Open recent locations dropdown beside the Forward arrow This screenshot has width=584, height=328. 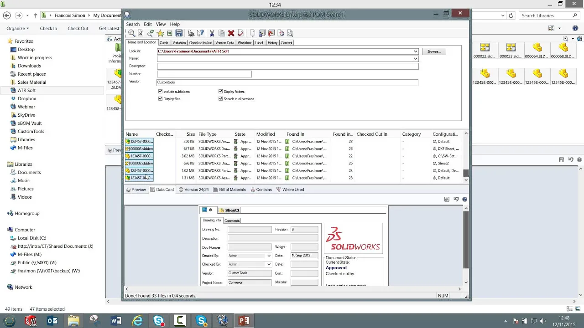28,15
